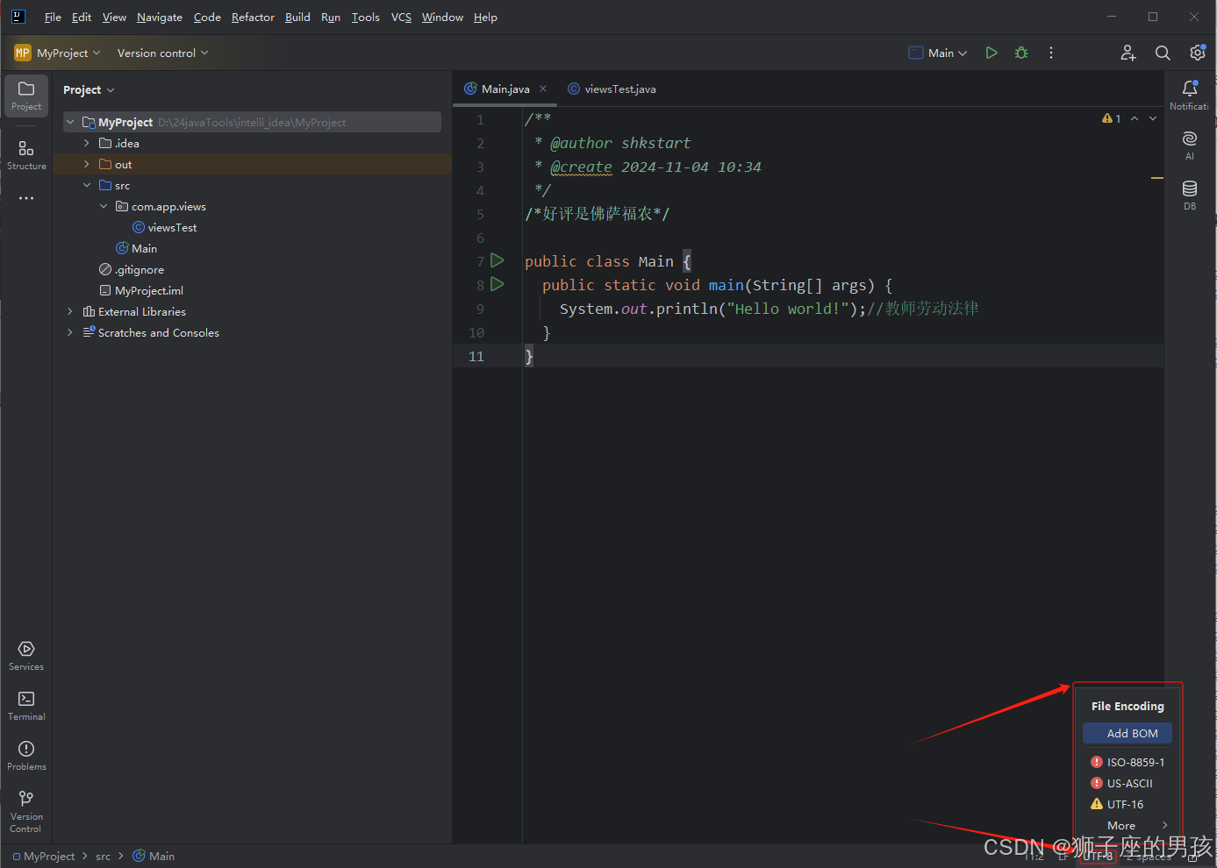
Task: Expand the out folder
Action: coord(86,164)
